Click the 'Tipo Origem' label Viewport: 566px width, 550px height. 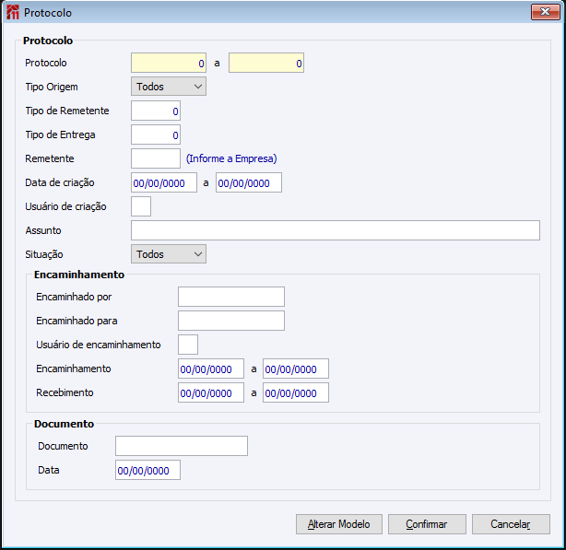[52, 87]
